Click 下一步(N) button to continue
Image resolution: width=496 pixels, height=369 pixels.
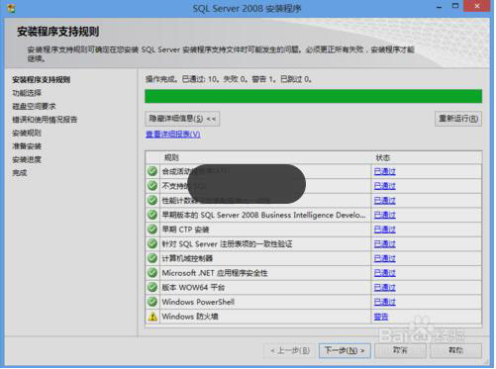(345, 350)
